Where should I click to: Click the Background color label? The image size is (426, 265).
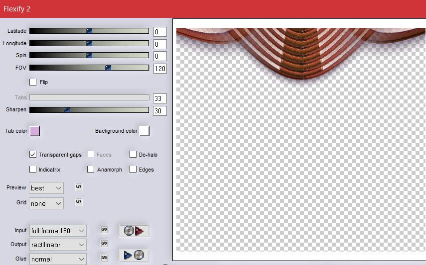[x=116, y=131]
